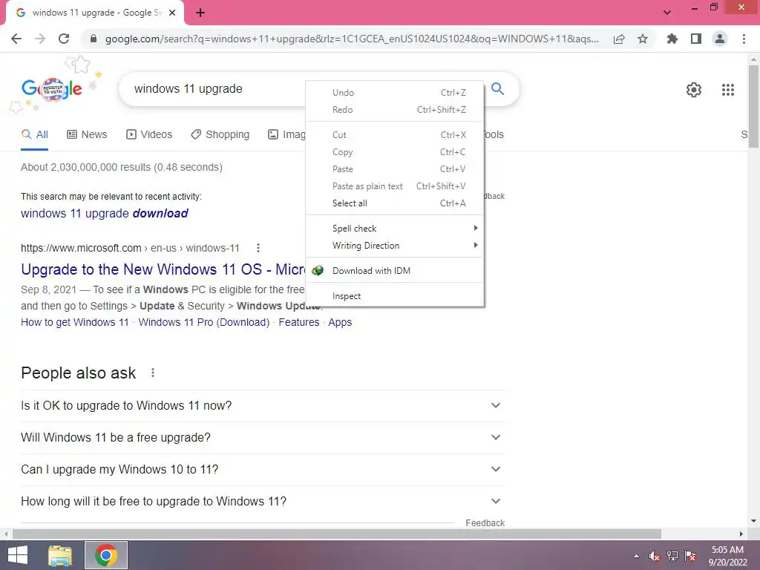Switch to the Videos tab
This screenshot has width=760, height=570.
[x=148, y=135]
